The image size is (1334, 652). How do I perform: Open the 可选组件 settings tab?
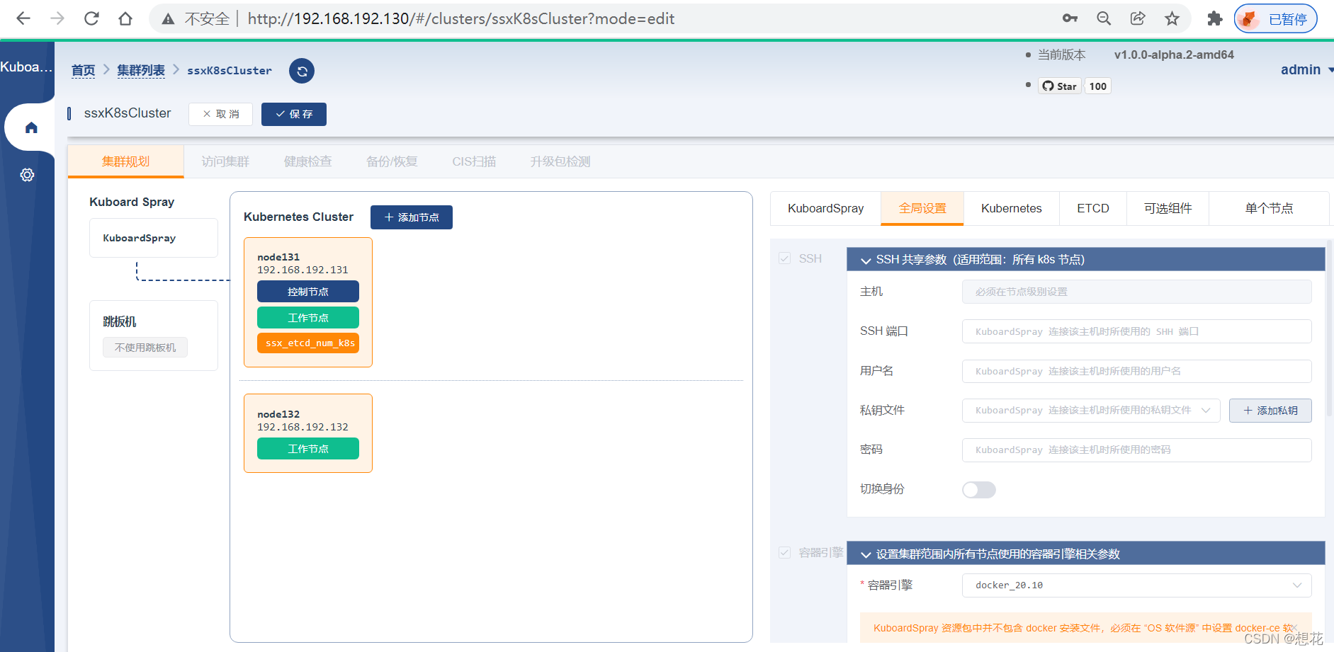(1168, 208)
